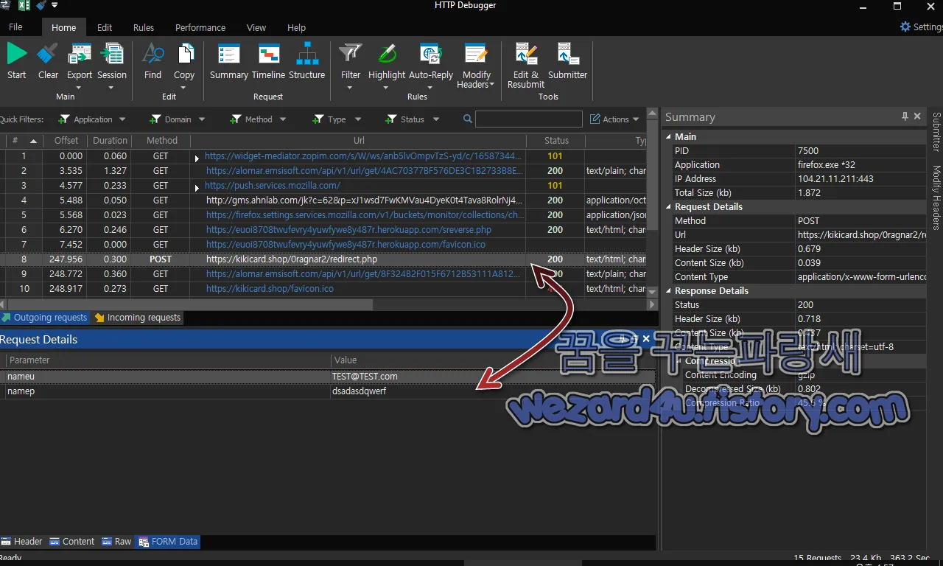Sort requests by Duration column

[110, 141]
